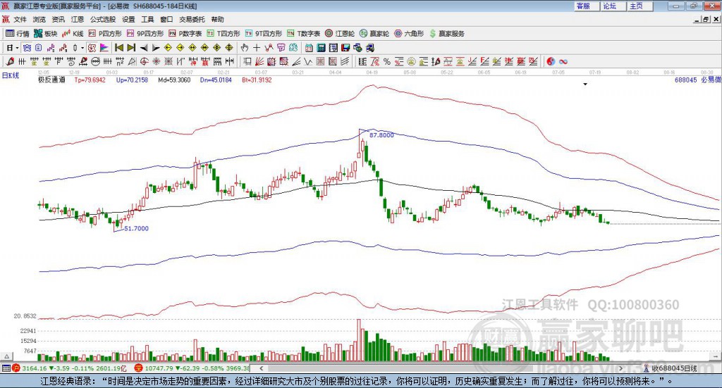Open the 交易委托 menu
The width and height of the screenshot is (722, 388).
(192, 19)
